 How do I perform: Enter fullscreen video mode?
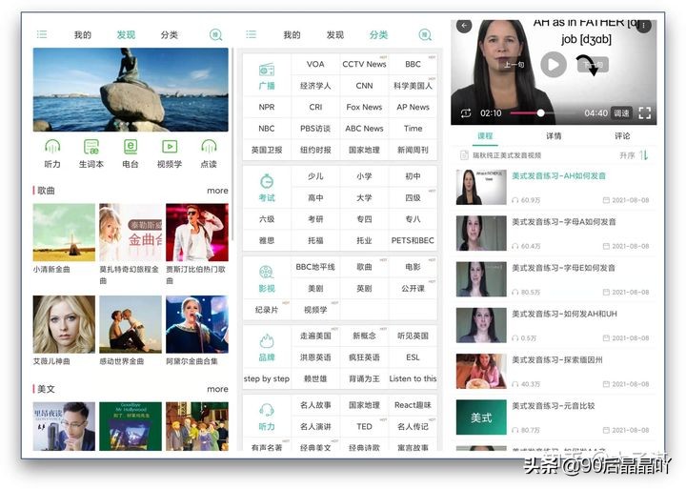click(644, 112)
